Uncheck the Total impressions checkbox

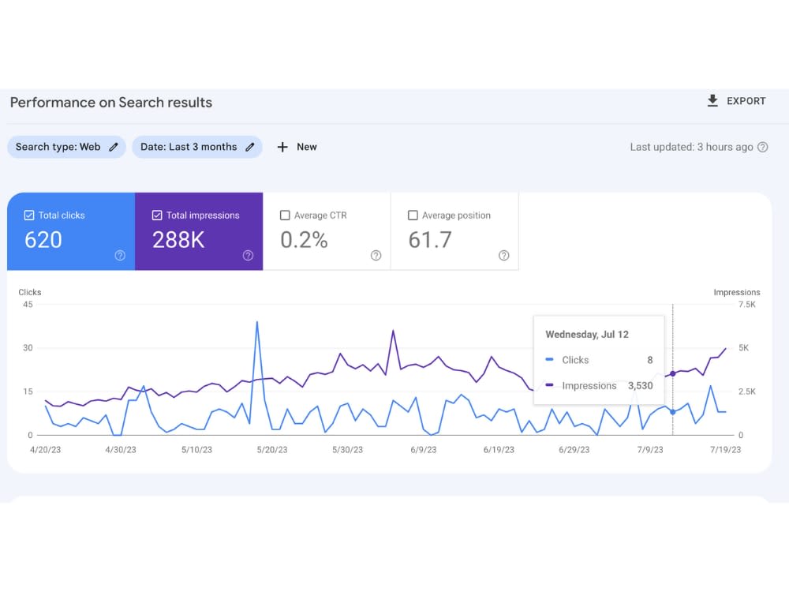pos(157,215)
